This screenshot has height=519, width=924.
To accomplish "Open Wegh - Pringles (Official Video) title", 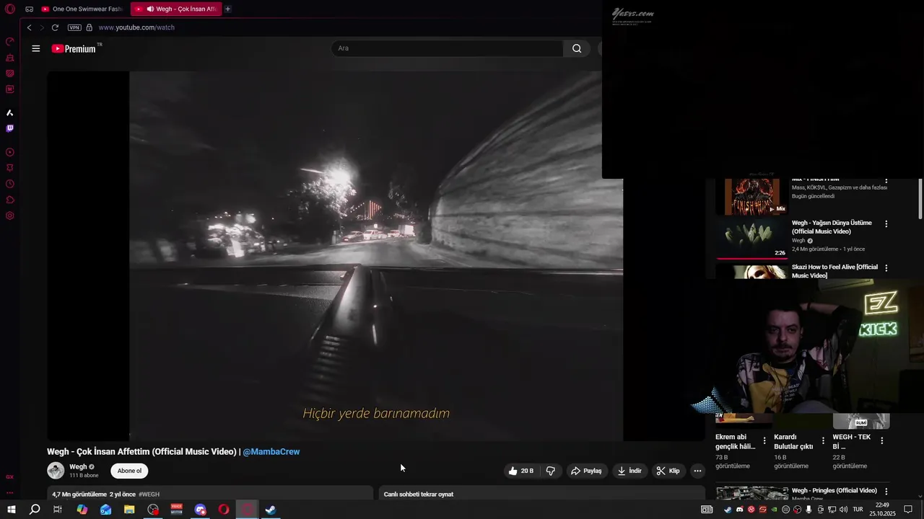I will [834, 491].
